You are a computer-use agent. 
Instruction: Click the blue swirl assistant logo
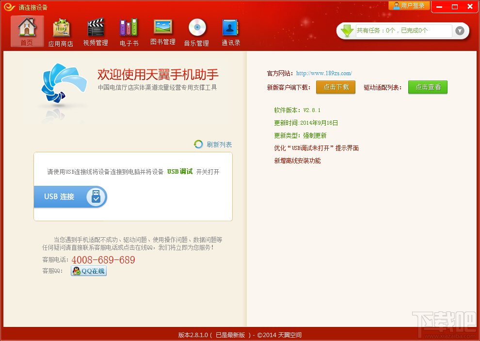pos(64,84)
